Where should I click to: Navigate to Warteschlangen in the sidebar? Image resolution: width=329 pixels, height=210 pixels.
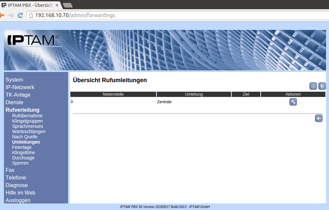[x=29, y=131]
